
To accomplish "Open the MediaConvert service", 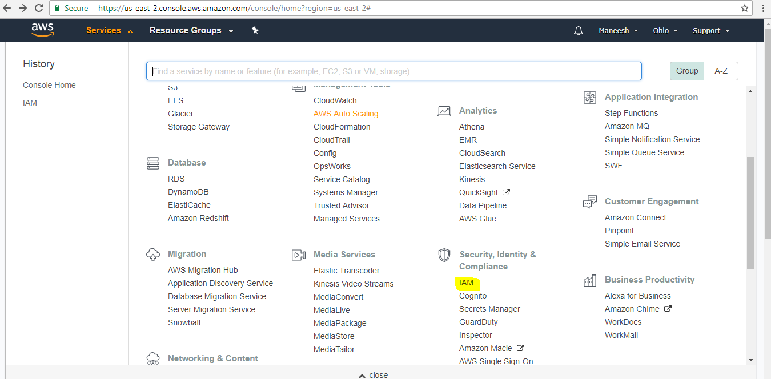I will (339, 297).
